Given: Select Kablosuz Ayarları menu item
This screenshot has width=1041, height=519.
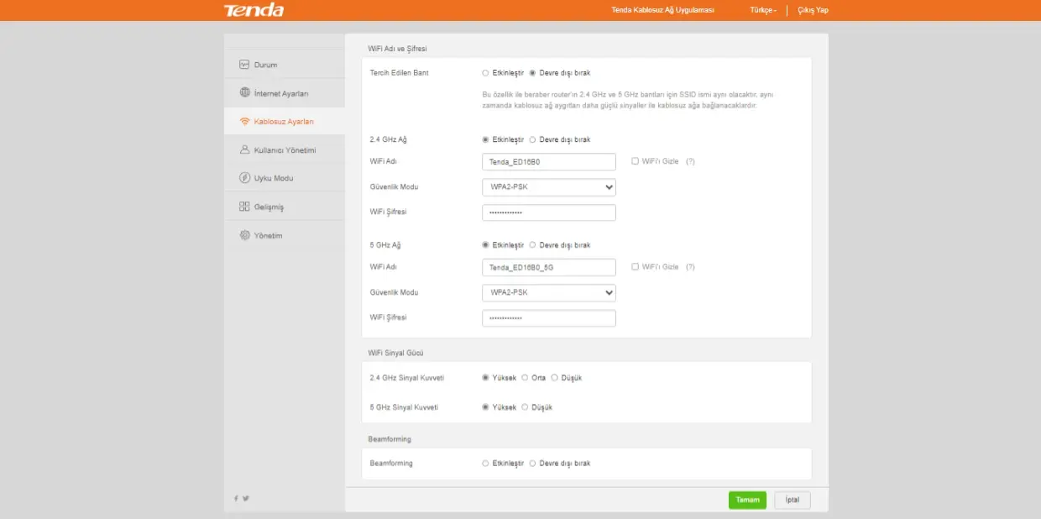Looking at the screenshot, I should (285, 122).
